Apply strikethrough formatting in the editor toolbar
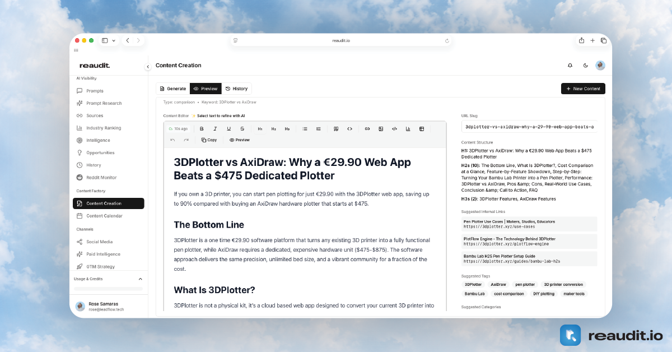The image size is (672, 352). [x=242, y=129]
